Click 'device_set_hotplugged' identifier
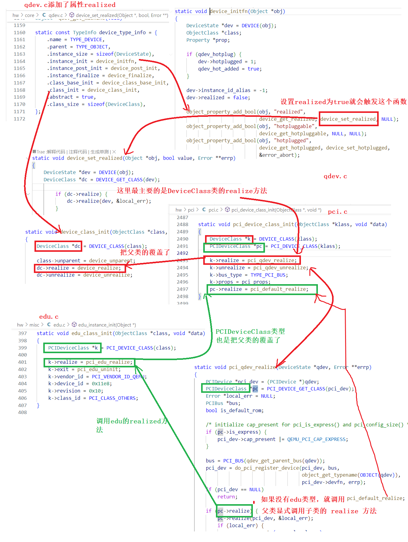The height and width of the screenshot is (542, 408). [357, 148]
